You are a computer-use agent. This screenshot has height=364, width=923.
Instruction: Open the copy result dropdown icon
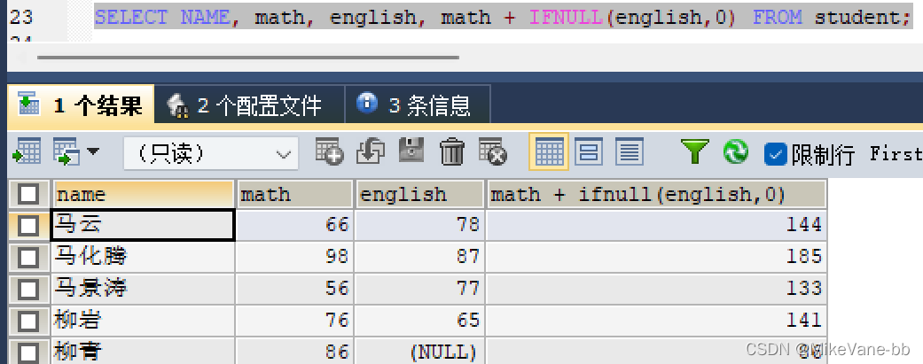click(x=76, y=152)
